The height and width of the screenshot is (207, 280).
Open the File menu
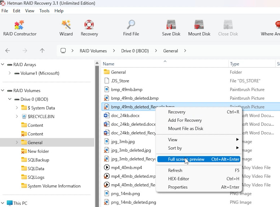pos(5,11)
